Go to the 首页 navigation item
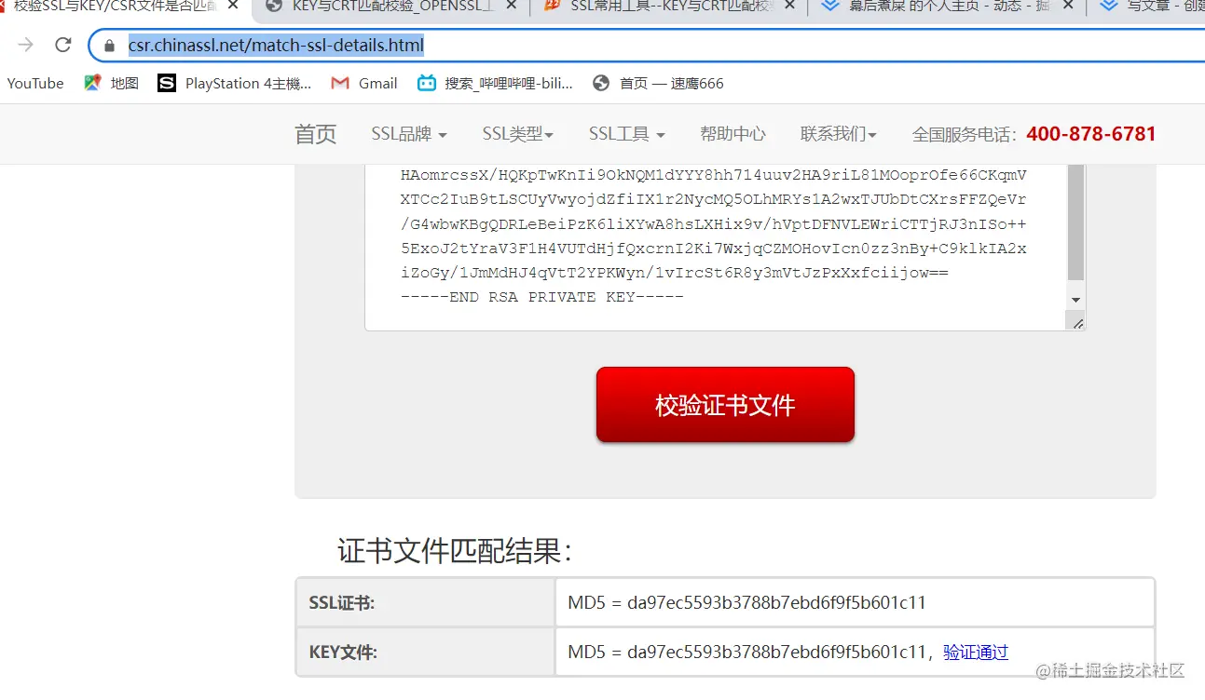 [315, 134]
